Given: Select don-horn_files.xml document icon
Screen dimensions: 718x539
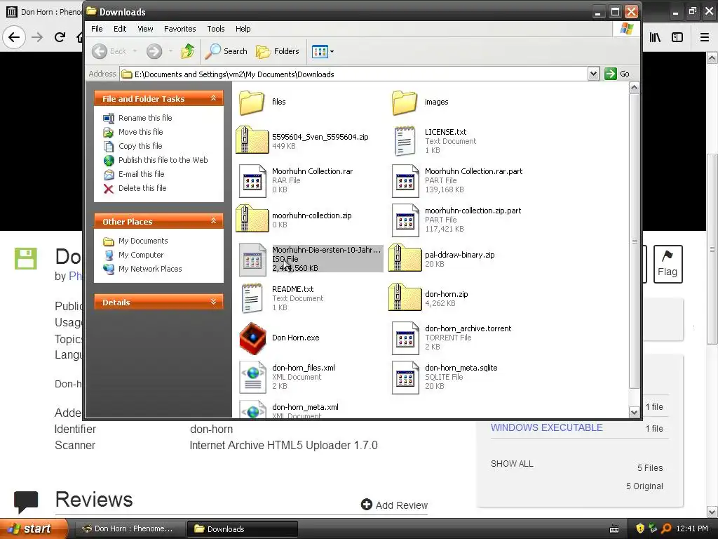Looking at the screenshot, I should pos(252,378).
